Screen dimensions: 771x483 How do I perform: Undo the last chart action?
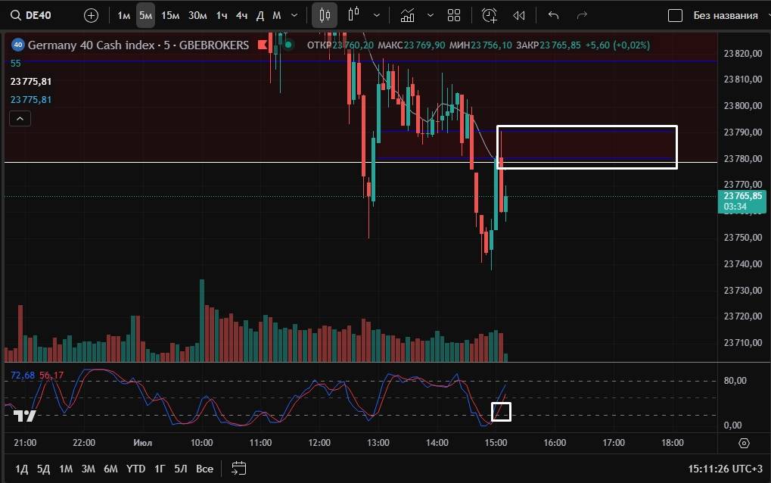[x=553, y=16]
